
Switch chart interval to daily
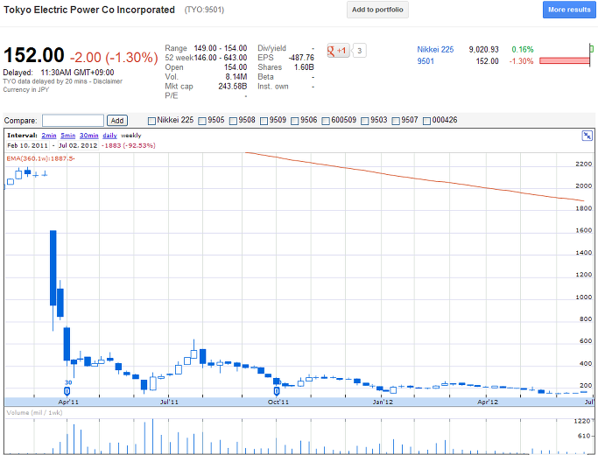click(x=109, y=136)
